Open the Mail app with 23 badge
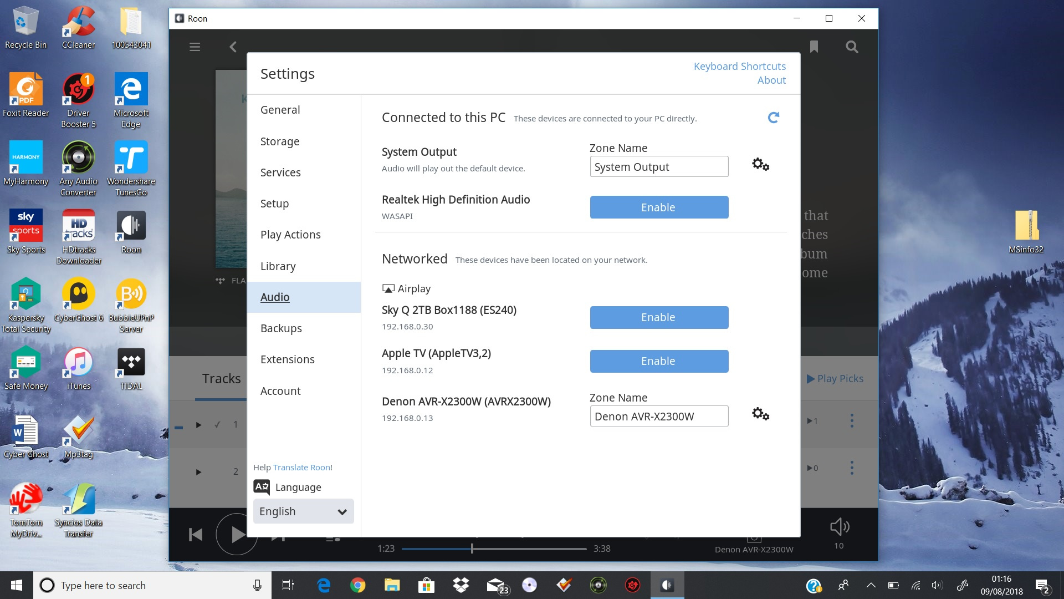1064x599 pixels. tap(497, 586)
